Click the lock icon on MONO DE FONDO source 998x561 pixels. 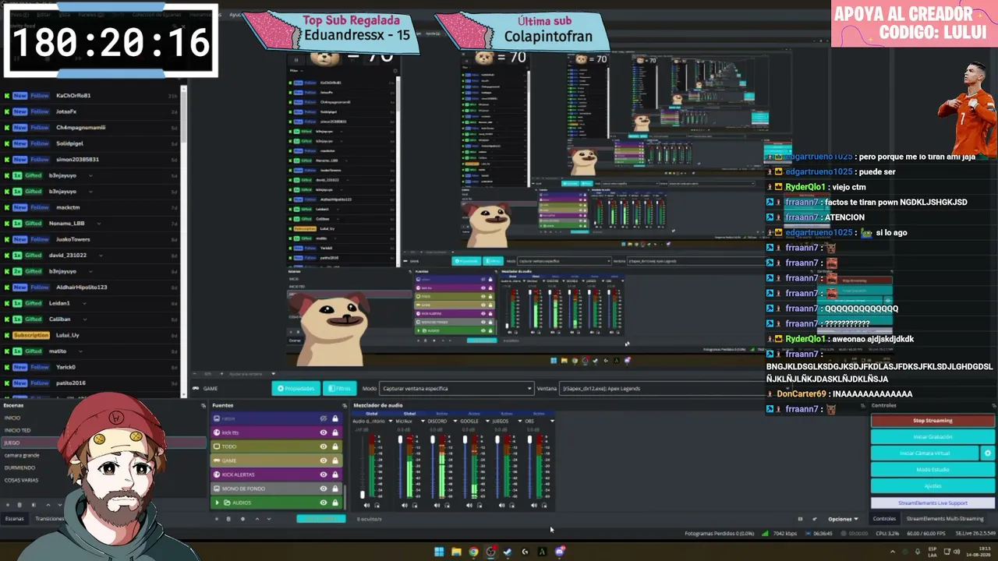pos(335,489)
